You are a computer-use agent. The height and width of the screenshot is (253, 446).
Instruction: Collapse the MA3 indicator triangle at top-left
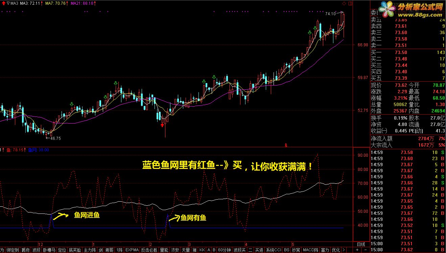click(8, 4)
